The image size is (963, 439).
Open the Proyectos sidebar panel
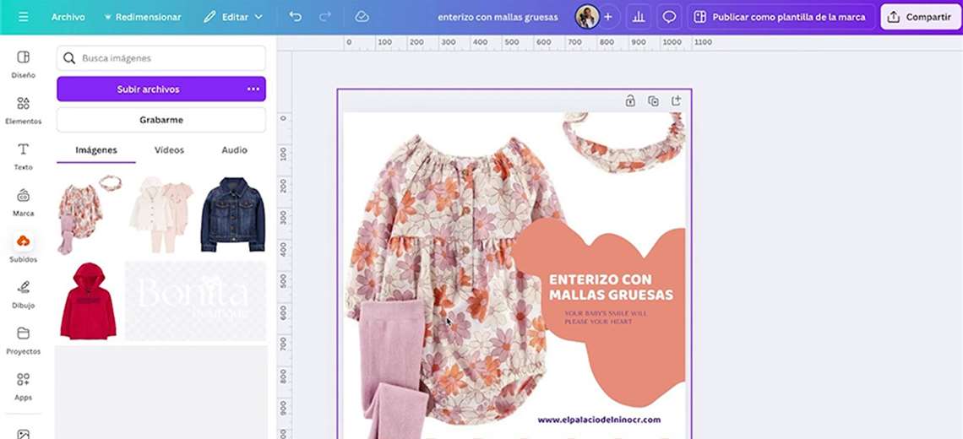(x=24, y=341)
